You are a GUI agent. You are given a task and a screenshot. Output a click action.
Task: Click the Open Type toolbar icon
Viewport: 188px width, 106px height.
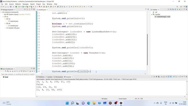click(x=51, y=7)
